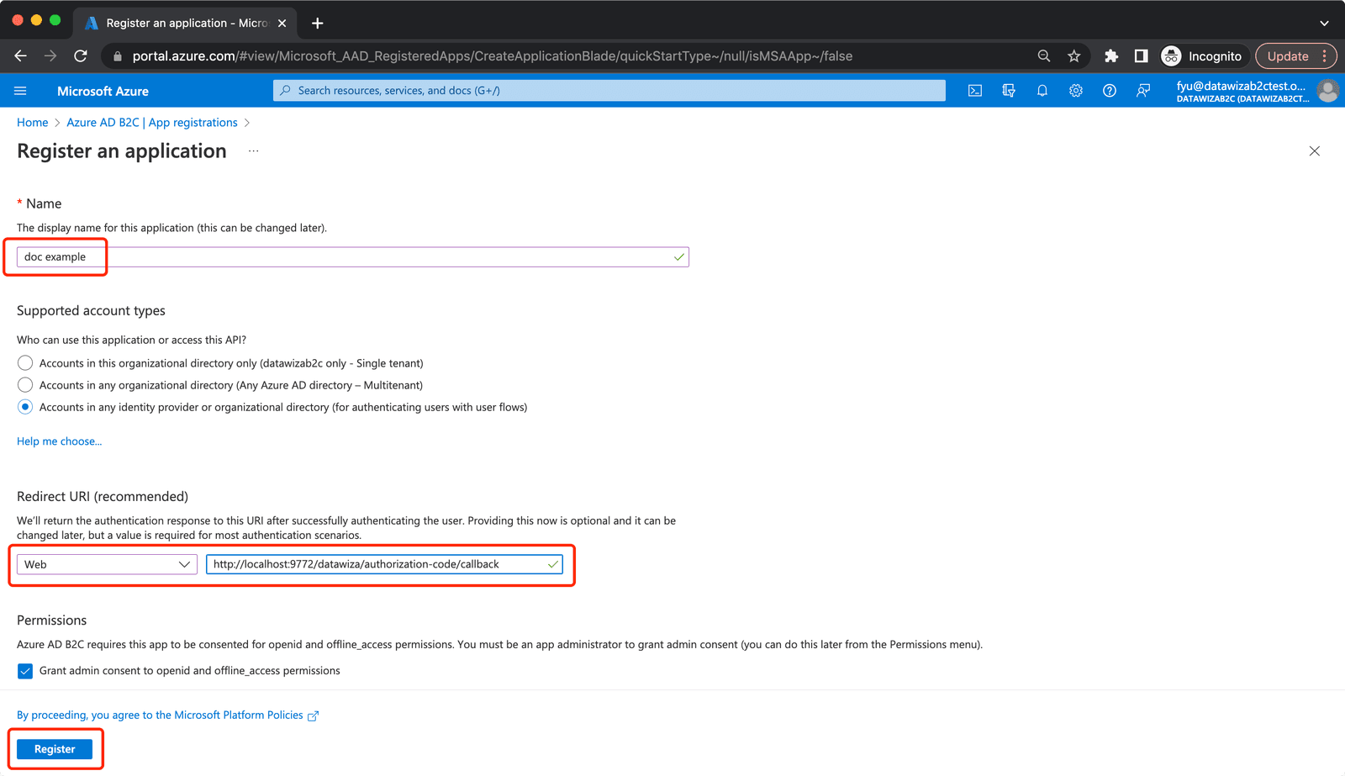Open the account avatar menu
This screenshot has height=776, width=1345.
(x=1328, y=91)
